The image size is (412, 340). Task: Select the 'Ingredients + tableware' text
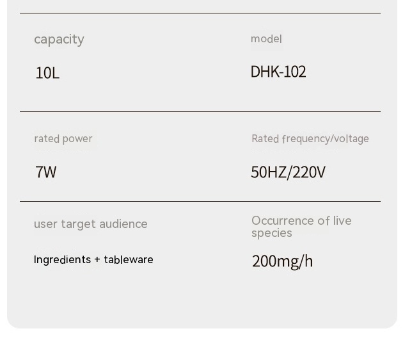click(x=93, y=260)
